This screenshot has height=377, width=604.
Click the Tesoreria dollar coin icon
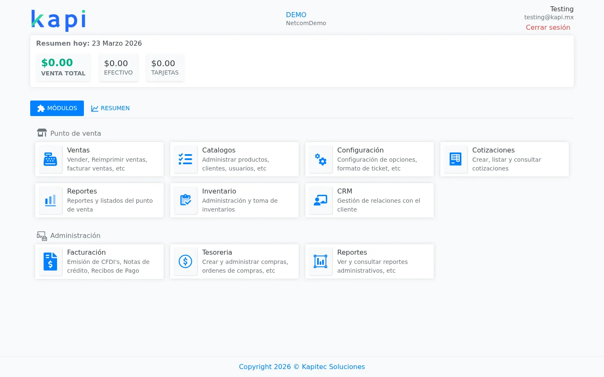[185, 261]
